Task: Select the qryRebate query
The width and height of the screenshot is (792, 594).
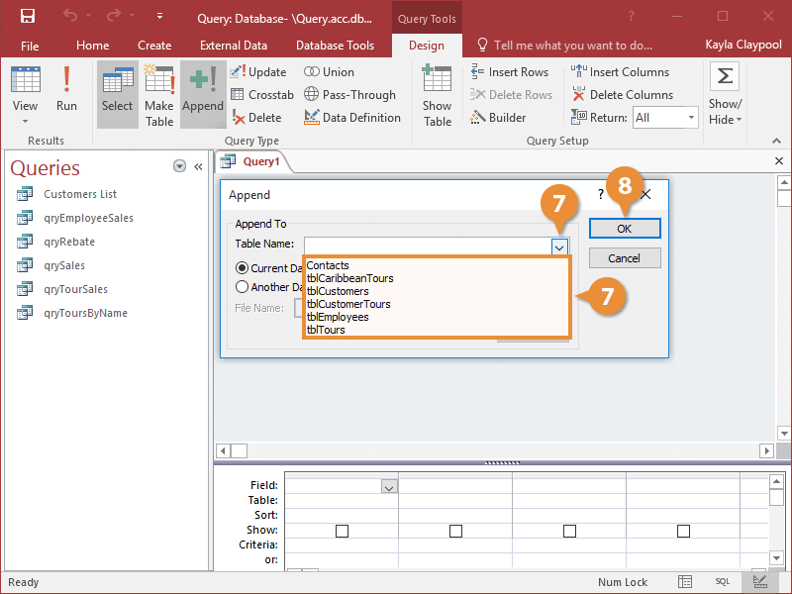Action: [69, 242]
